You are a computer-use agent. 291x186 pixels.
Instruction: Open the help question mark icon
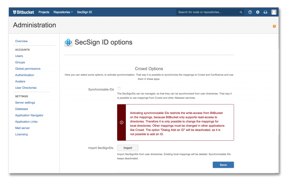pyautogui.click(x=250, y=12)
